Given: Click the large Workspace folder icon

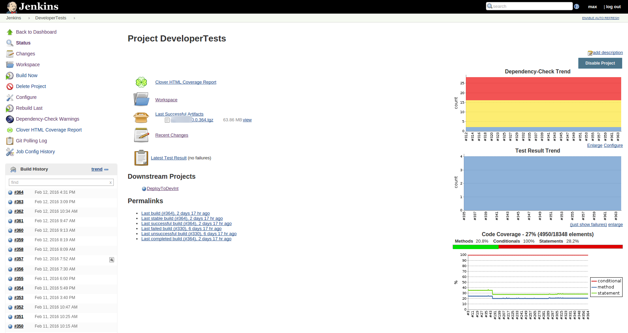Looking at the screenshot, I should [x=141, y=99].
